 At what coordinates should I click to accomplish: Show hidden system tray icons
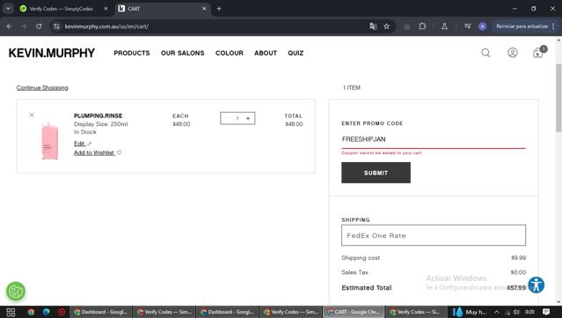(496, 312)
